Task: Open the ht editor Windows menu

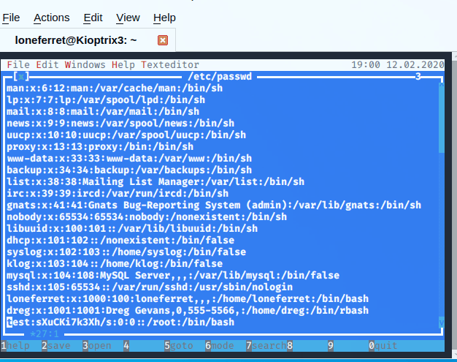Action: pyautogui.click(x=85, y=64)
